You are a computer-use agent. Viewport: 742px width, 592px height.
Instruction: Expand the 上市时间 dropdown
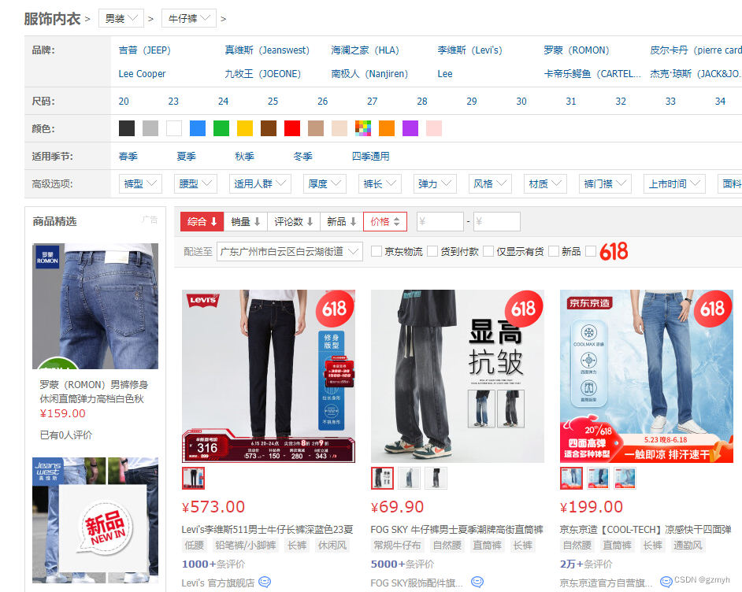coord(674,184)
